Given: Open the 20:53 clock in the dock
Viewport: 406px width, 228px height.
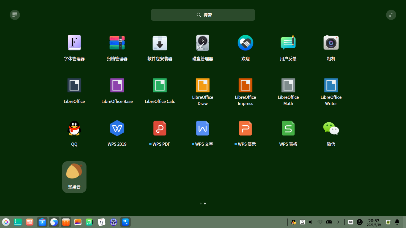Looking at the screenshot, I should tap(374, 222).
